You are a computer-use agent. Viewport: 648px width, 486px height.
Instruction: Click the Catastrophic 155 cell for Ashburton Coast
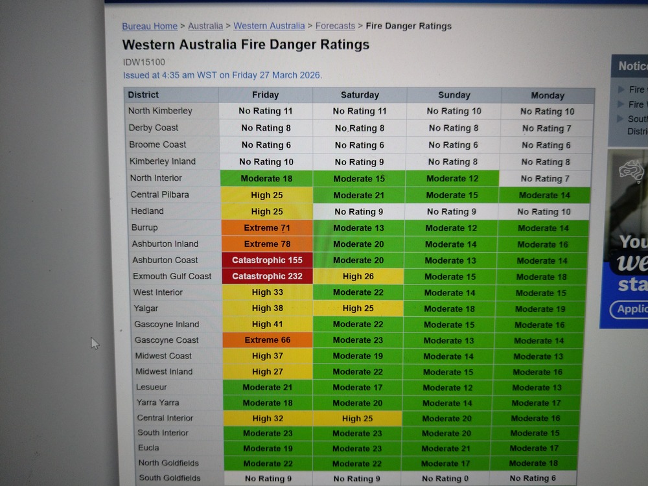coord(267,260)
